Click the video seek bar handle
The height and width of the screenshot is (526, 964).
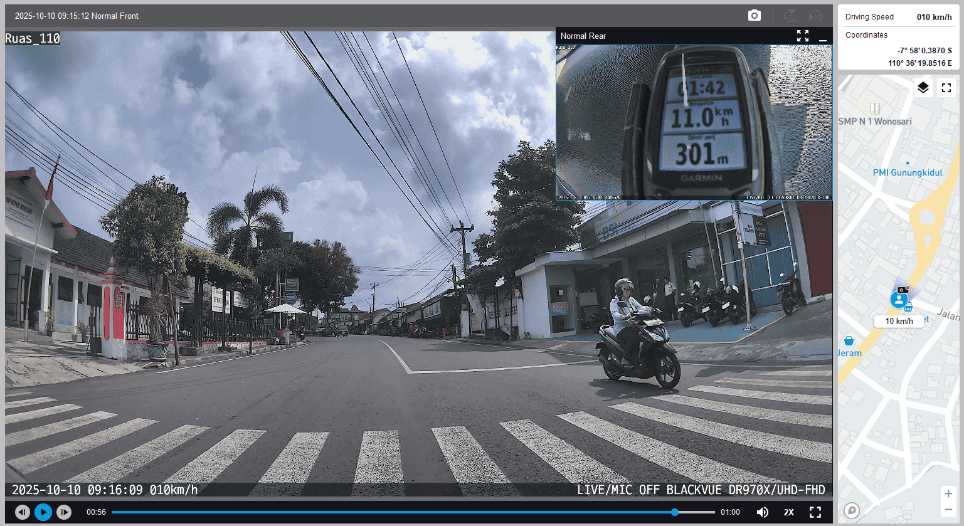tap(675, 512)
